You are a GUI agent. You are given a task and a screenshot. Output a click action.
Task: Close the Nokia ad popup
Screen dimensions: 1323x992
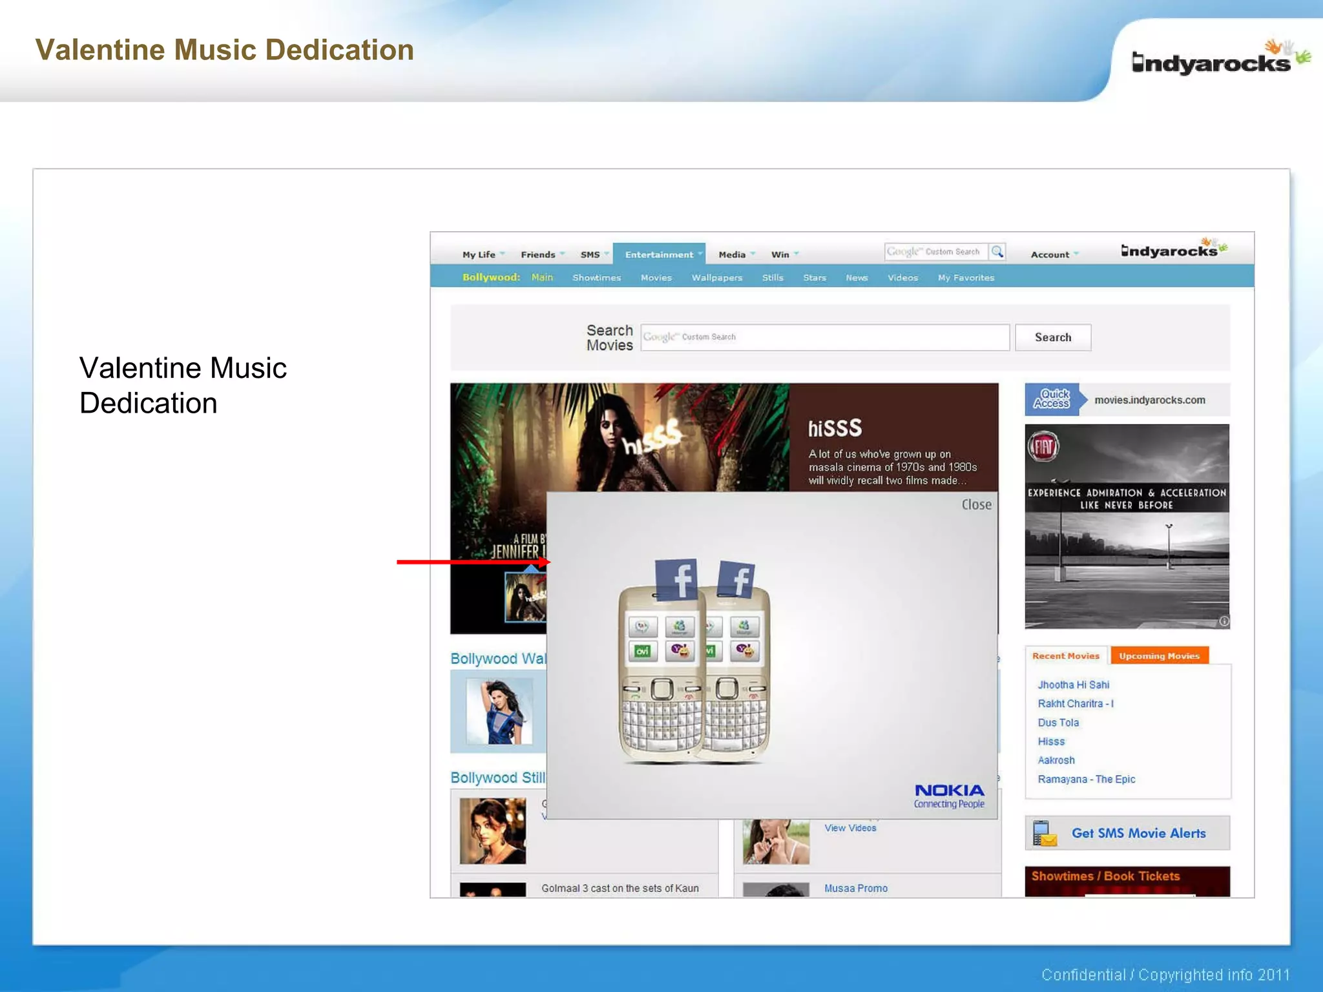(x=976, y=504)
